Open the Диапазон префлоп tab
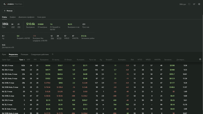Viewport: 203px width, 114px height. pyautogui.click(x=26, y=17)
